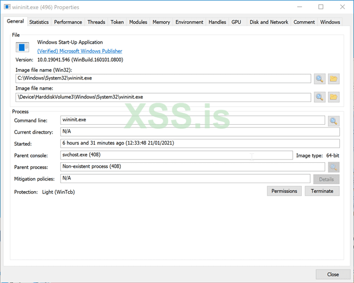Click the command line magnifier icon
Viewport: 354px width, 283px height.
pyautogui.click(x=334, y=121)
